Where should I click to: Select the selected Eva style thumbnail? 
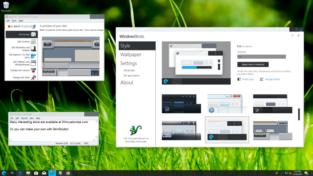tap(227, 130)
